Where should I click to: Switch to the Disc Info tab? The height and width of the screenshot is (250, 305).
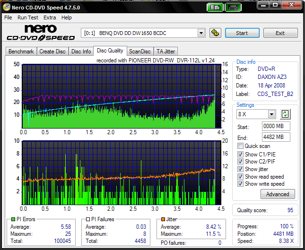click(x=81, y=52)
